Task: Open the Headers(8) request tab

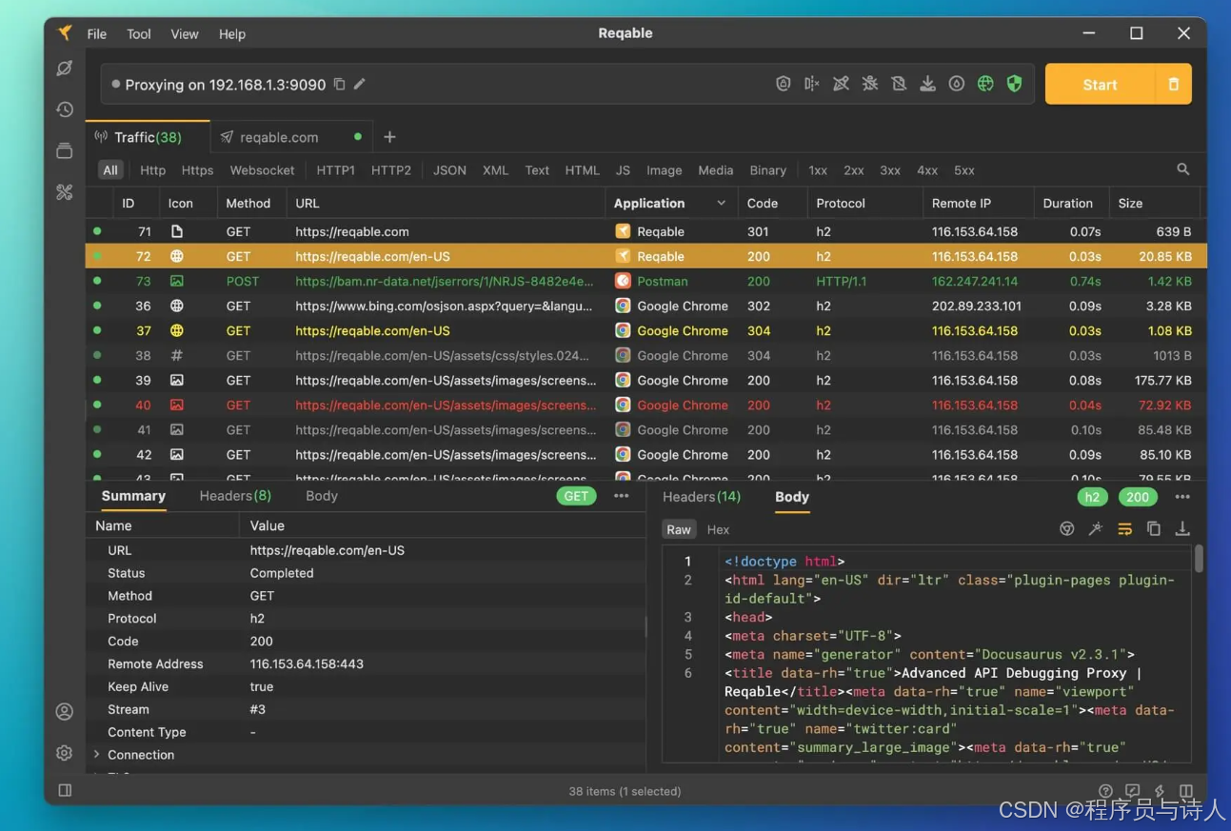Action: pyautogui.click(x=235, y=496)
